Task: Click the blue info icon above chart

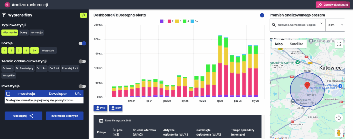Action: [x=262, y=15]
